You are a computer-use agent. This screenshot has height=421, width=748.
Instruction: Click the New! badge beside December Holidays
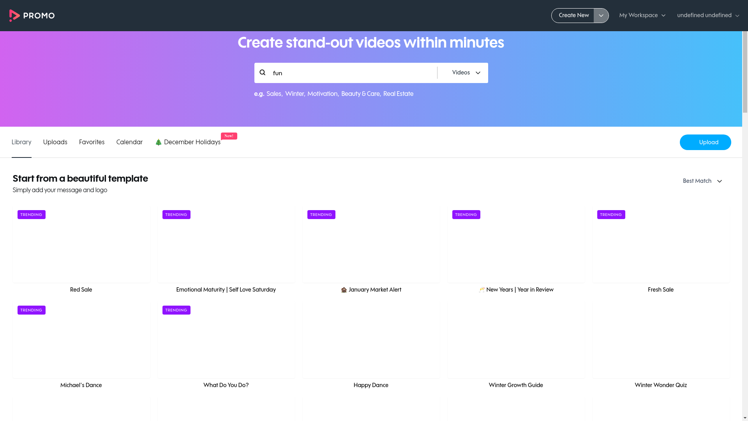coord(229,136)
